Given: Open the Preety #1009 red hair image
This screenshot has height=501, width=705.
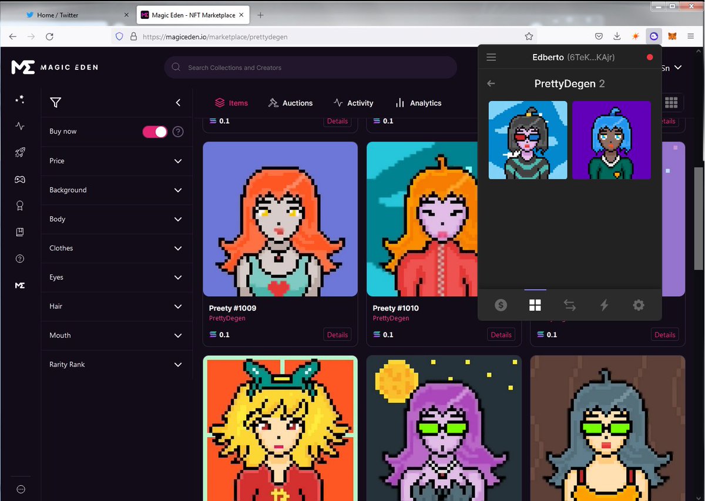Looking at the screenshot, I should 280,218.
